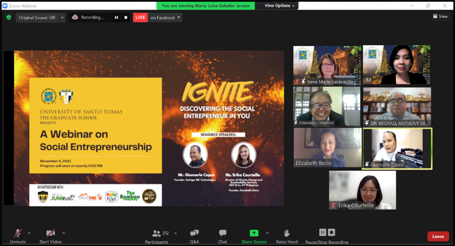Click the TakeFive partner logo on slide
This screenshot has height=246, width=455.
pos(90,197)
